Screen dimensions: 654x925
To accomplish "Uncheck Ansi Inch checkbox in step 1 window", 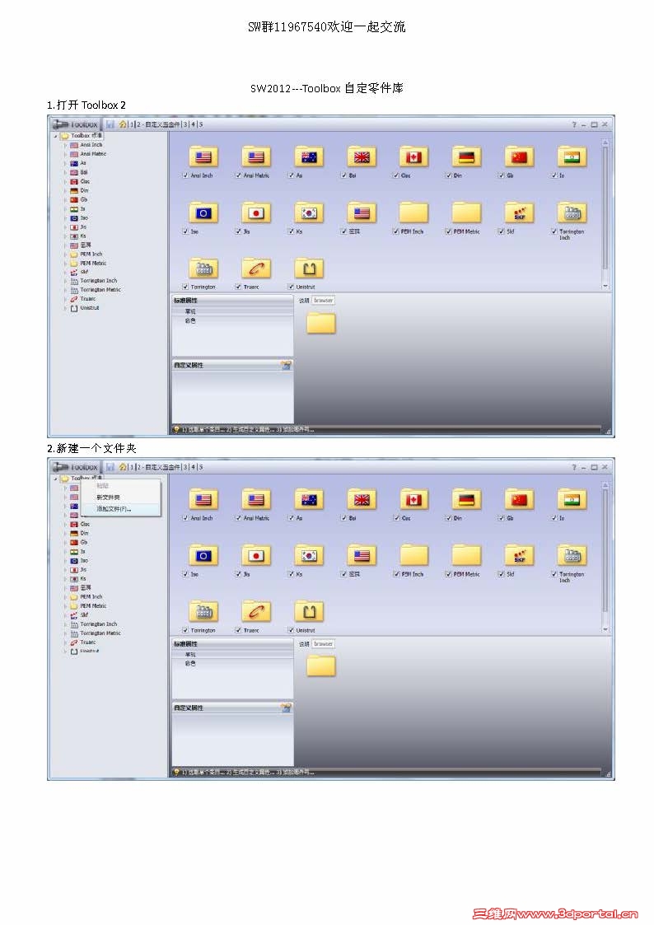I will point(185,175).
